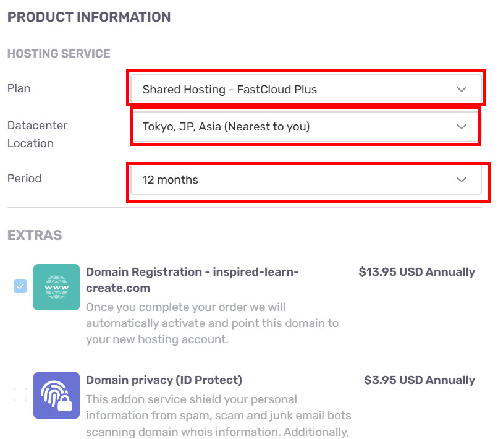
Task: Expand the Tokyo, JP, Asia datacenter selector
Action: click(306, 127)
